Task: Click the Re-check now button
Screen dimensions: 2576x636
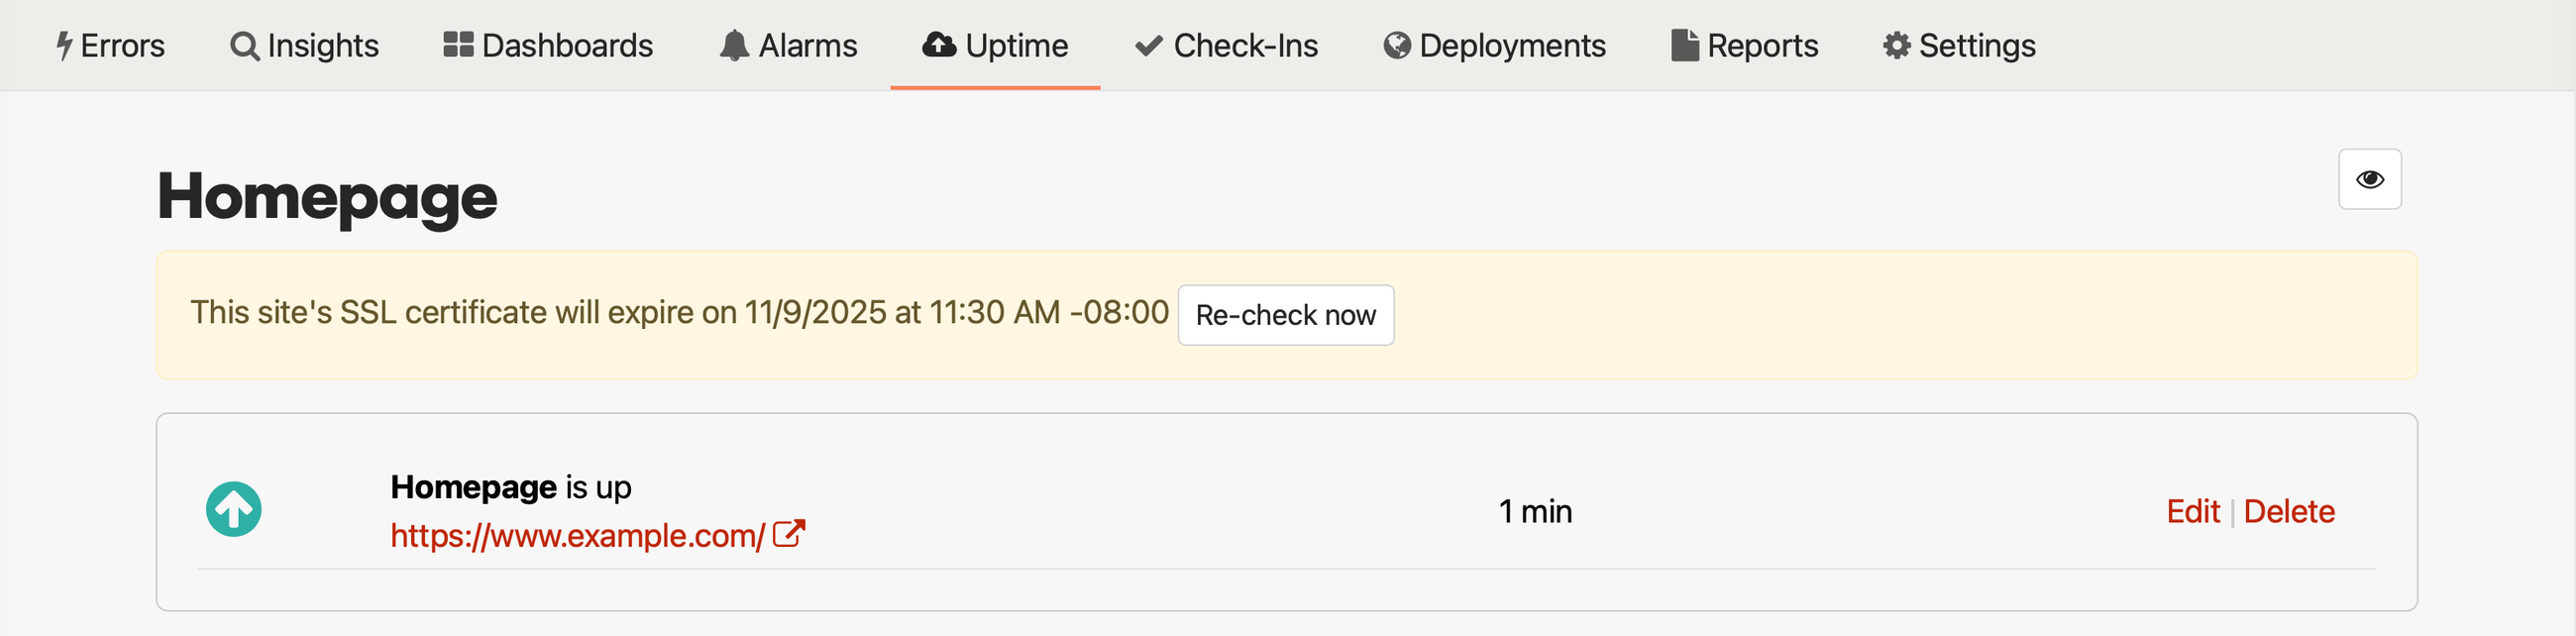Action: tap(1285, 315)
